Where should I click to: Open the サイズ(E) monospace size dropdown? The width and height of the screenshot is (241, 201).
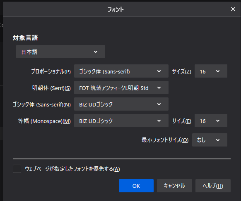point(211,121)
